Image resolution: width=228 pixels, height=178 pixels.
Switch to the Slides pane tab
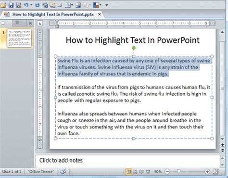click(x=3, y=23)
